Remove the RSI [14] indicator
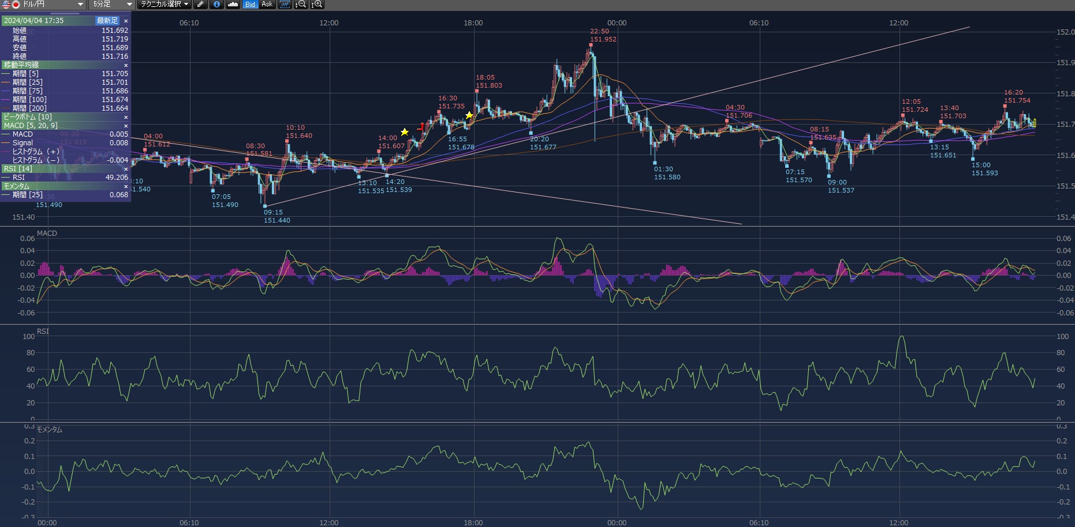This screenshot has width=1075, height=527. point(126,169)
